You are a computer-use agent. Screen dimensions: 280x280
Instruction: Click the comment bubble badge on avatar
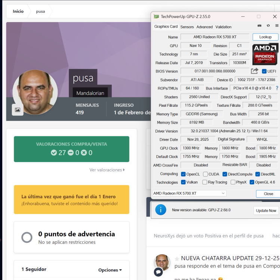158,272
